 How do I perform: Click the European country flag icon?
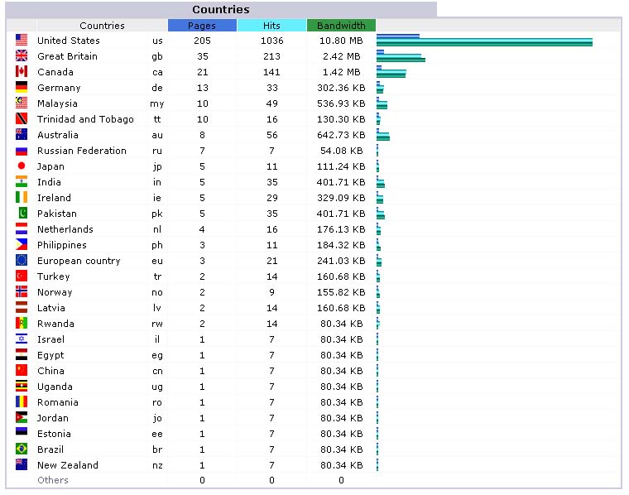point(22,260)
